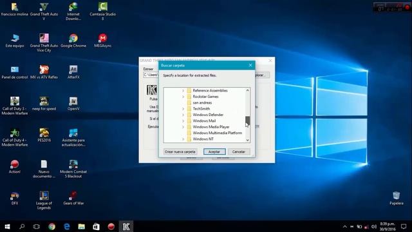This screenshot has width=412, height=232.
Task: Select the Reference Assemblies folder
Action: click(211, 90)
